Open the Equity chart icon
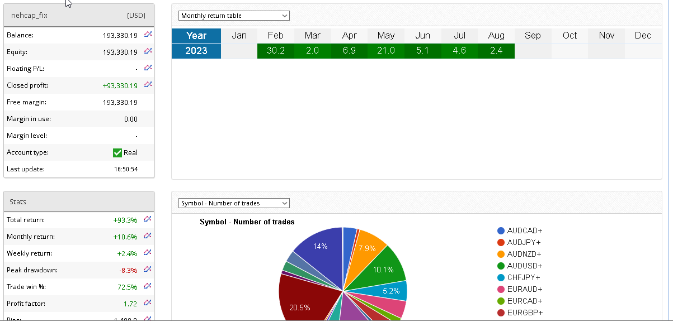673x322 pixels. point(148,51)
